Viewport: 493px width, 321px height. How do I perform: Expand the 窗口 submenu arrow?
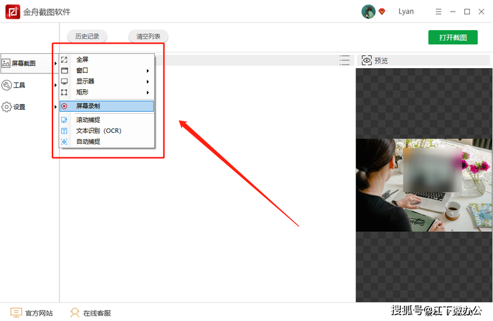[147, 71]
